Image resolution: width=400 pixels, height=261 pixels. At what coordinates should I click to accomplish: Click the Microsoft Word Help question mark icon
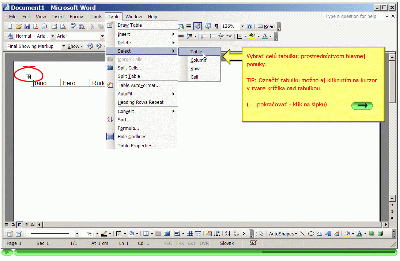point(249,26)
